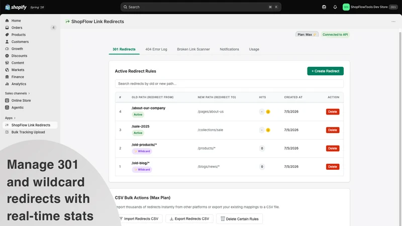
Task: Click /collections/sale new path cell
Action: click(210, 130)
